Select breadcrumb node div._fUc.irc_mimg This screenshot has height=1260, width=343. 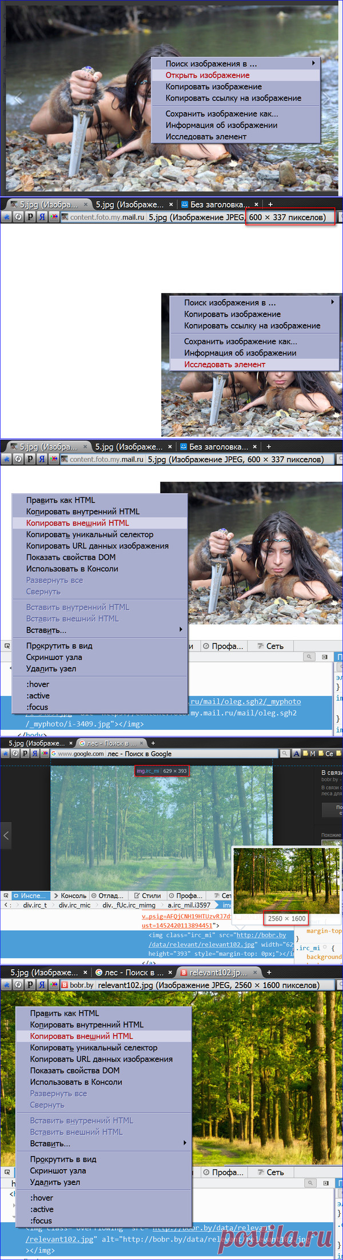[129, 905]
